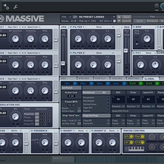
Task: Open the preset folder browser icon
Action: (x=75, y=17)
